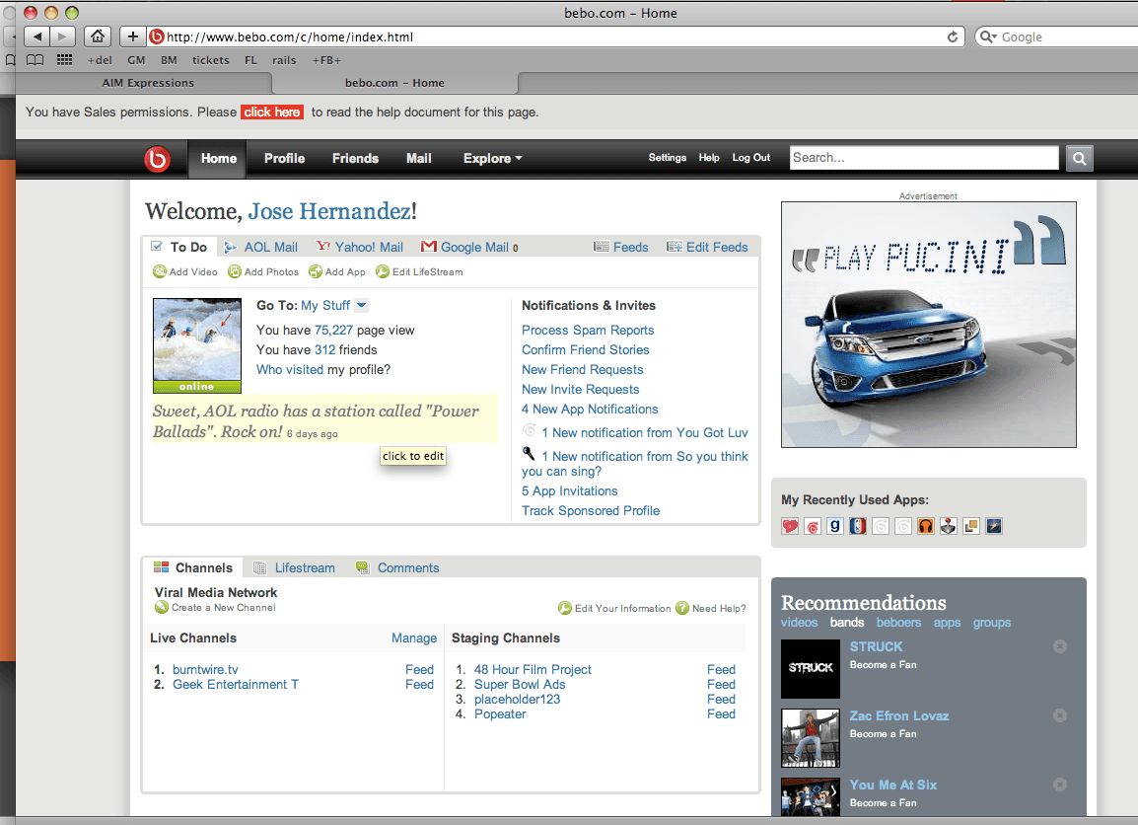Click the Home navigation item
1138x825 pixels.
[219, 158]
